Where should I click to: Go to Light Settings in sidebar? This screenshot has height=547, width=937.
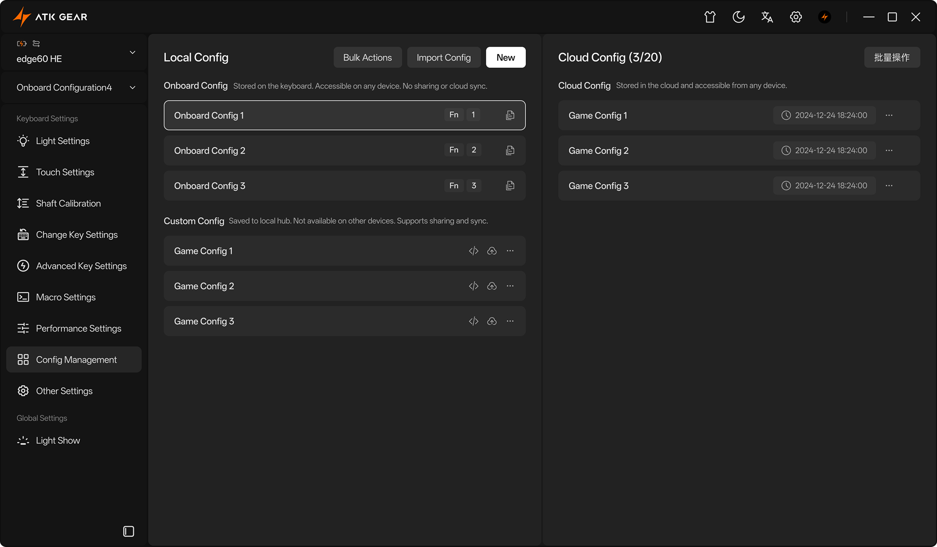click(63, 141)
